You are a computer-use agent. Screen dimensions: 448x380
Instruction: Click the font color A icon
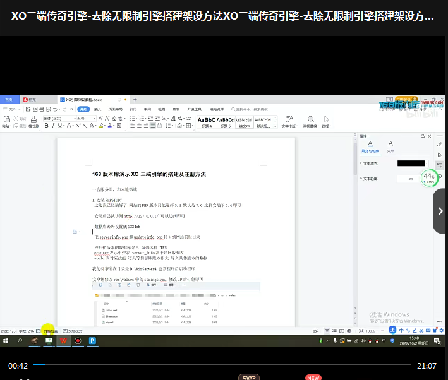(110, 126)
